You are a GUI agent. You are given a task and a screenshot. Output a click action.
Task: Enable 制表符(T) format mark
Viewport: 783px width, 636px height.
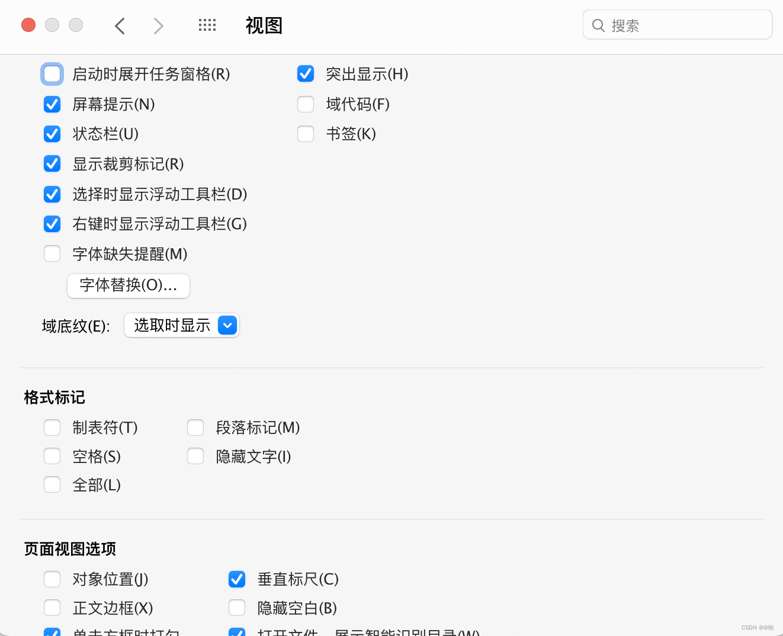[x=52, y=428]
